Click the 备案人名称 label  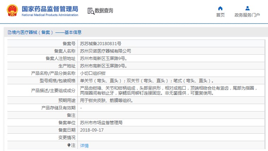pyautogui.click(x=65, y=51)
